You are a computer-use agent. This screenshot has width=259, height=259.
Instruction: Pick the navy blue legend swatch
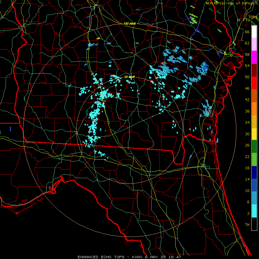click(254, 172)
